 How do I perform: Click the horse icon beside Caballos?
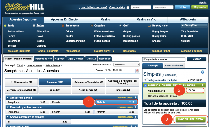point(92,26)
